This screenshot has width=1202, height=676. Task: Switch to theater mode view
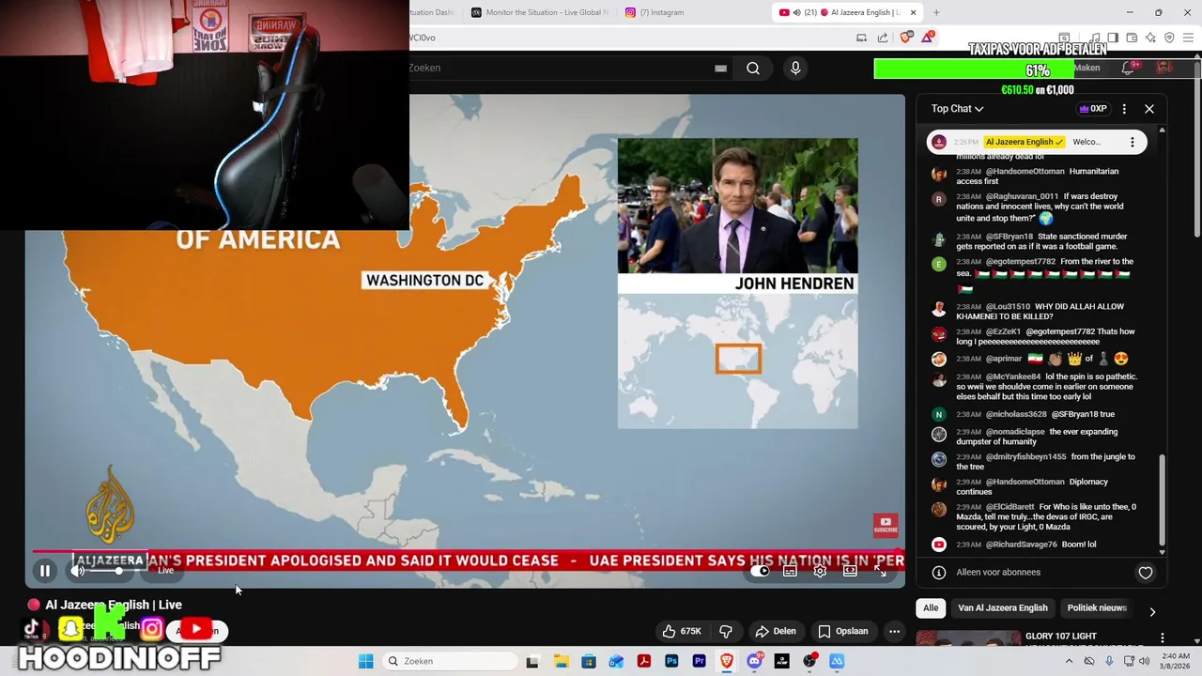[850, 571]
